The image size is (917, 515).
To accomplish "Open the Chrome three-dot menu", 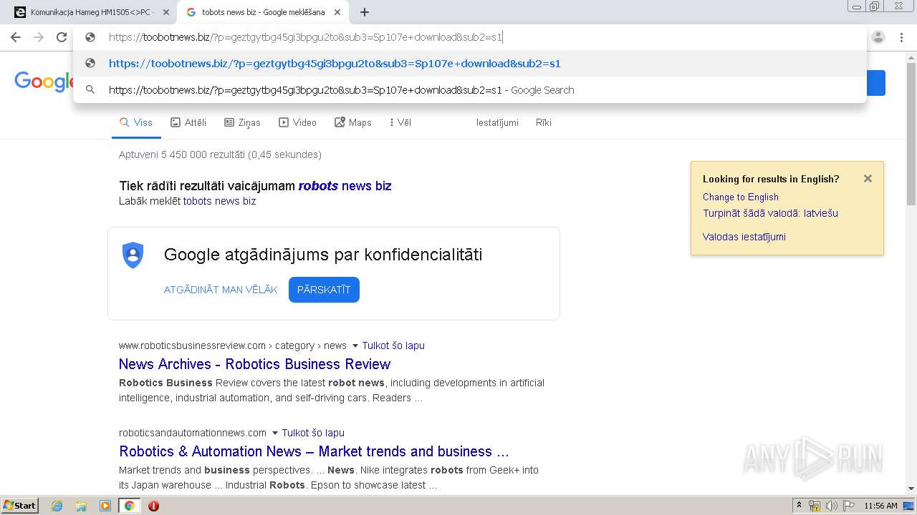I will pos(901,37).
